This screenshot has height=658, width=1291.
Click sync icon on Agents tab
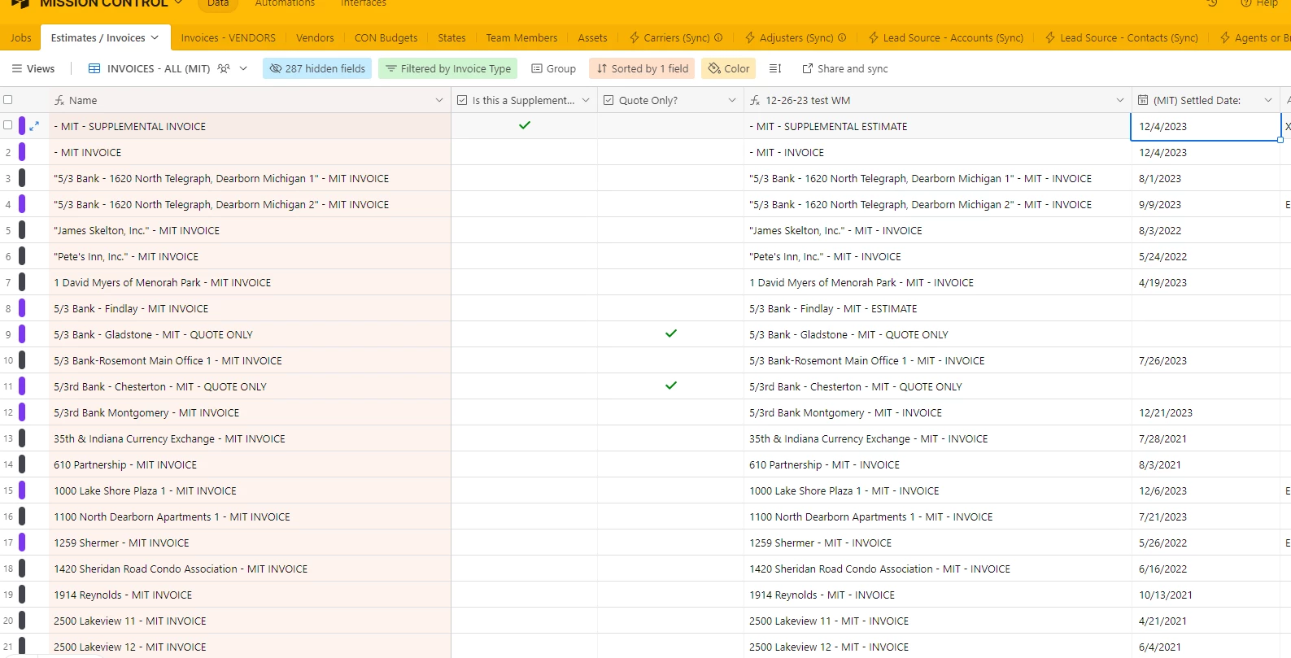(1225, 38)
